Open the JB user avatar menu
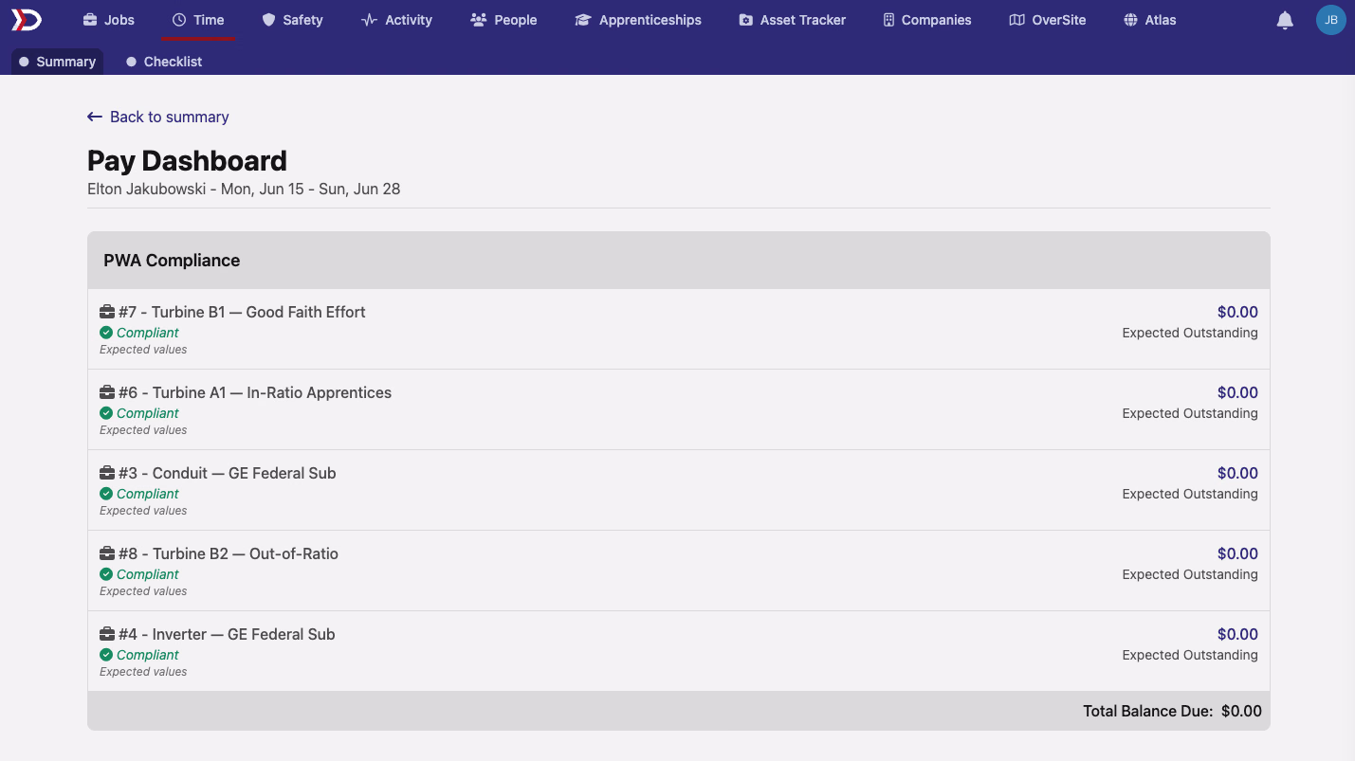Image resolution: width=1355 pixels, height=761 pixels. pyautogui.click(x=1331, y=20)
